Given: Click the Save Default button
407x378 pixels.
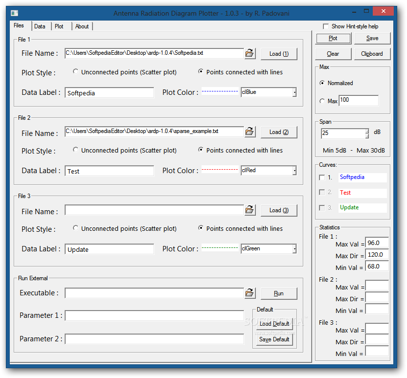Looking at the screenshot, I should coord(274,339).
